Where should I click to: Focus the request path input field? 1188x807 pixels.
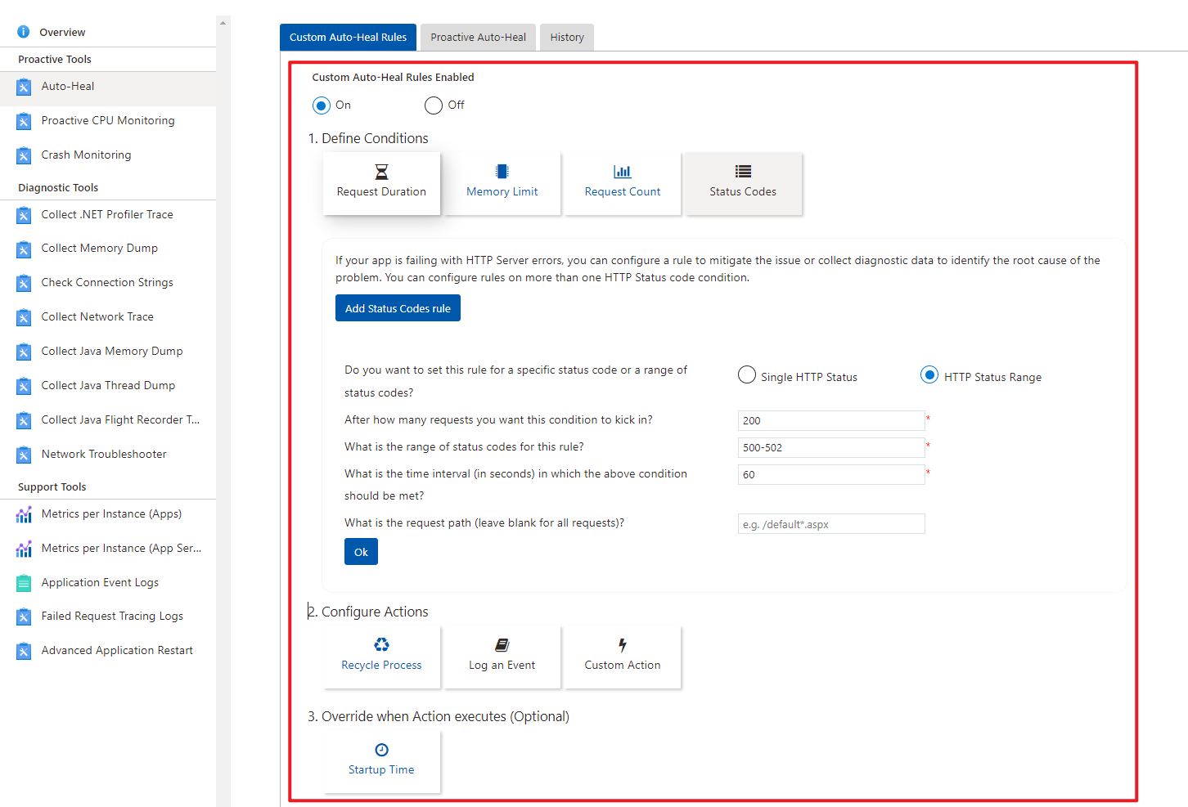point(831,524)
